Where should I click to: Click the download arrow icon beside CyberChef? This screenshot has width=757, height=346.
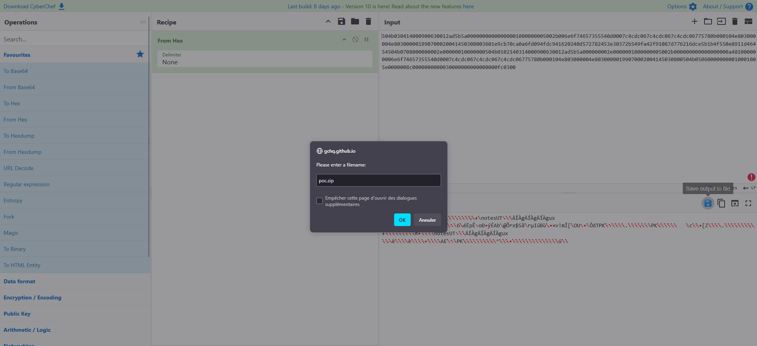click(62, 6)
